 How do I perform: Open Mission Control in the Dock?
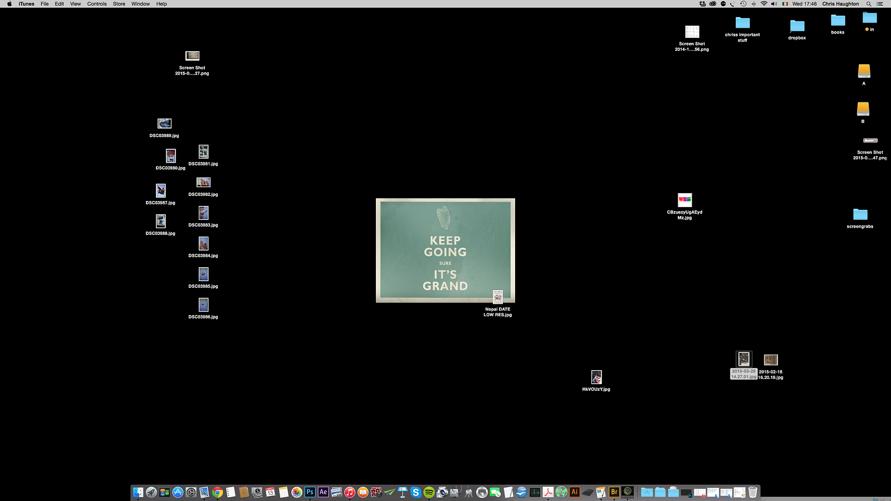point(164,492)
